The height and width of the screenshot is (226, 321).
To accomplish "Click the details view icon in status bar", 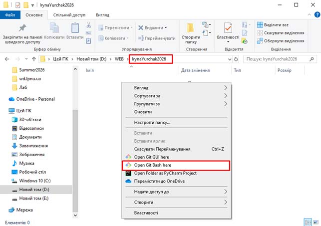I will [x=308, y=222].
